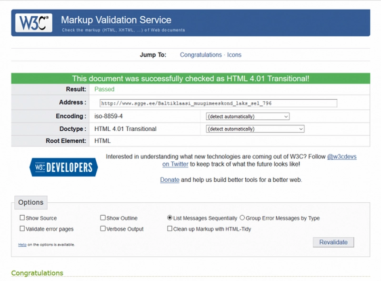Open the Encoding detect automatically dropdown
381x281 pixels.
coord(248,116)
